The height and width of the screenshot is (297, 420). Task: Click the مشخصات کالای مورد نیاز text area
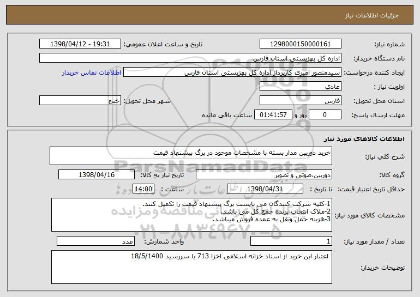pos(191,215)
